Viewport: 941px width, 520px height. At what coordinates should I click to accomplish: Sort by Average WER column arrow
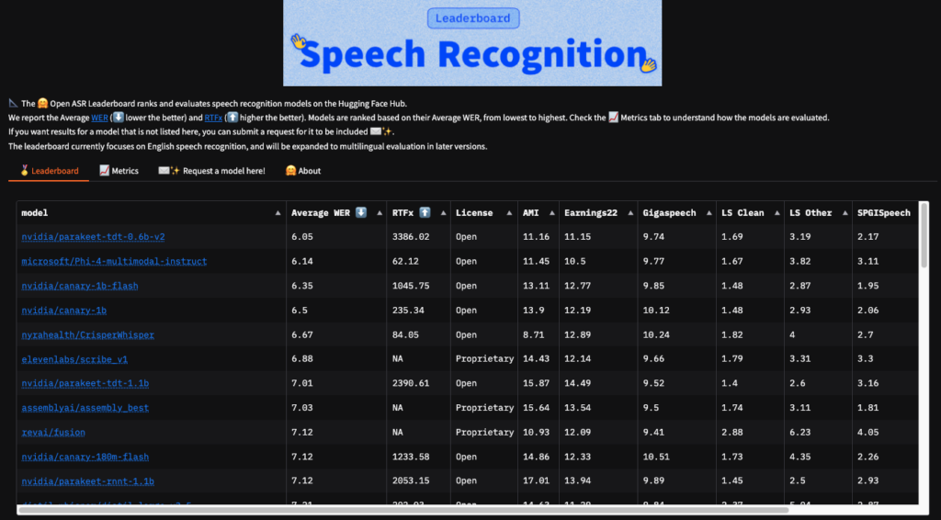coord(380,213)
